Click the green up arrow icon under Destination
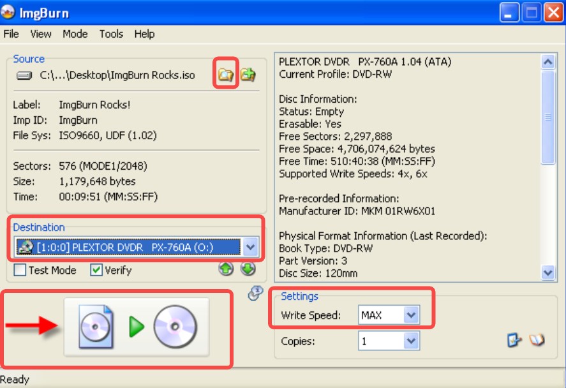 pyautogui.click(x=226, y=269)
